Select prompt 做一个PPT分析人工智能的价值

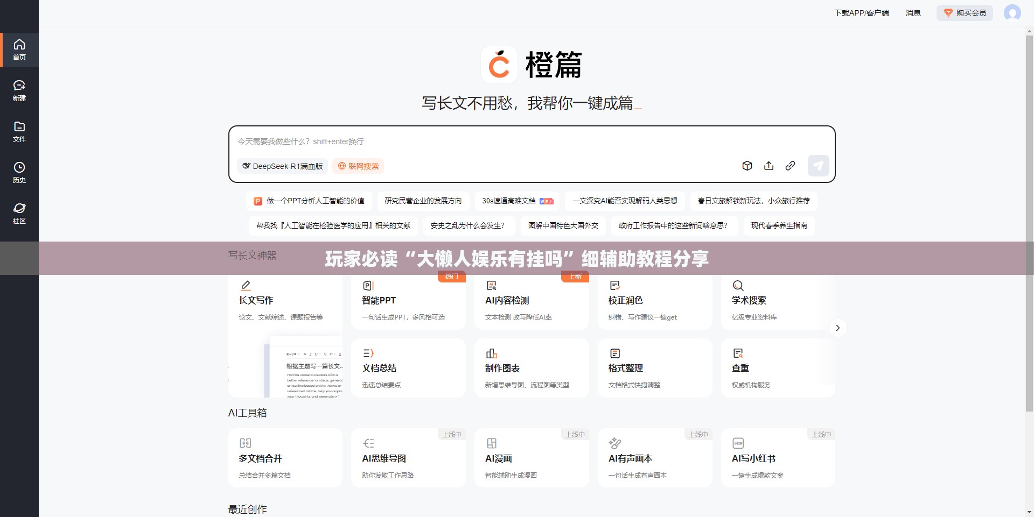click(309, 201)
